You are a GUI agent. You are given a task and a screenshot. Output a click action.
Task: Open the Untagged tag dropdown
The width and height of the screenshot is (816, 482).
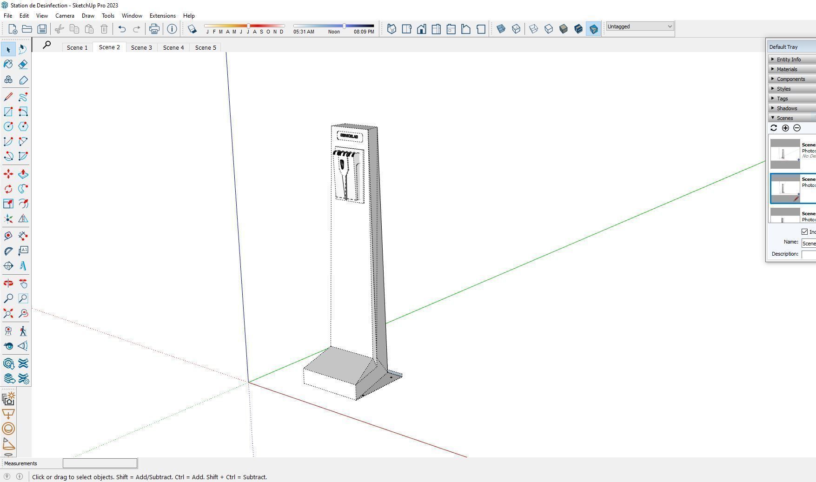(x=640, y=26)
